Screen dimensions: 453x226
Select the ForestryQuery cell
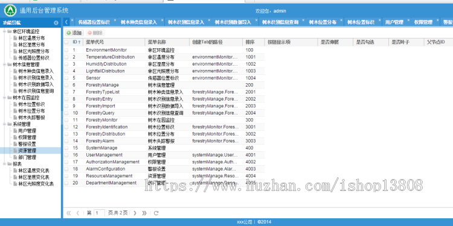(x=100, y=113)
